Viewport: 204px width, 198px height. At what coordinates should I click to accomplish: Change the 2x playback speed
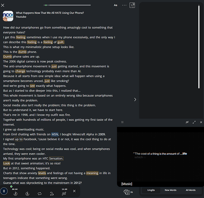coord(51,194)
